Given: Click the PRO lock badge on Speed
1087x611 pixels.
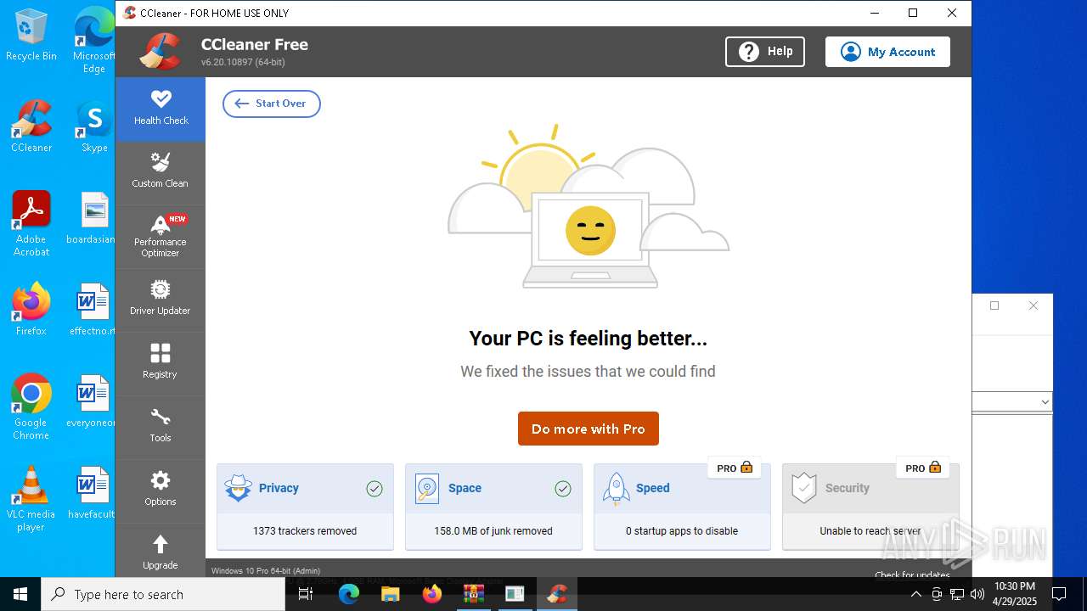Looking at the screenshot, I should [735, 468].
